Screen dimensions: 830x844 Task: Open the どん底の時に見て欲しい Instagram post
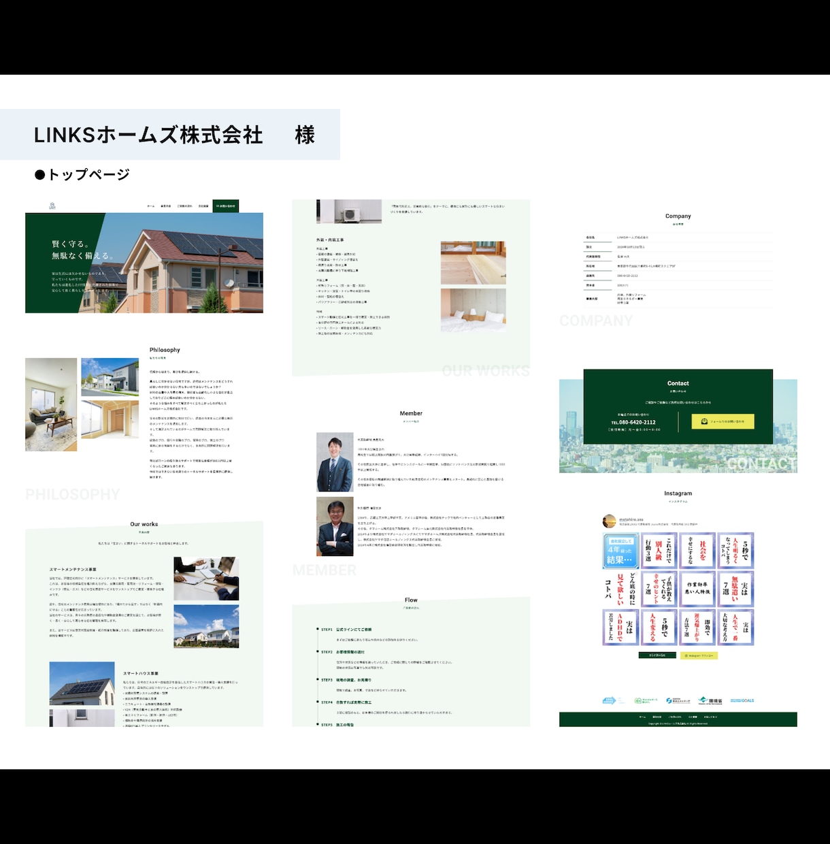[x=621, y=589]
